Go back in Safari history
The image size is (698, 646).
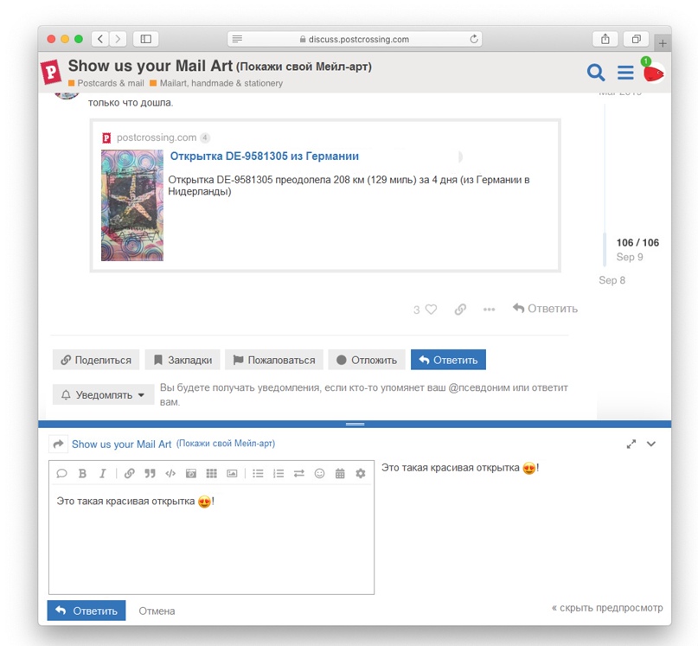coord(100,39)
